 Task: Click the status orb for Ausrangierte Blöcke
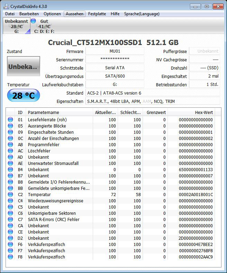pos(10,126)
